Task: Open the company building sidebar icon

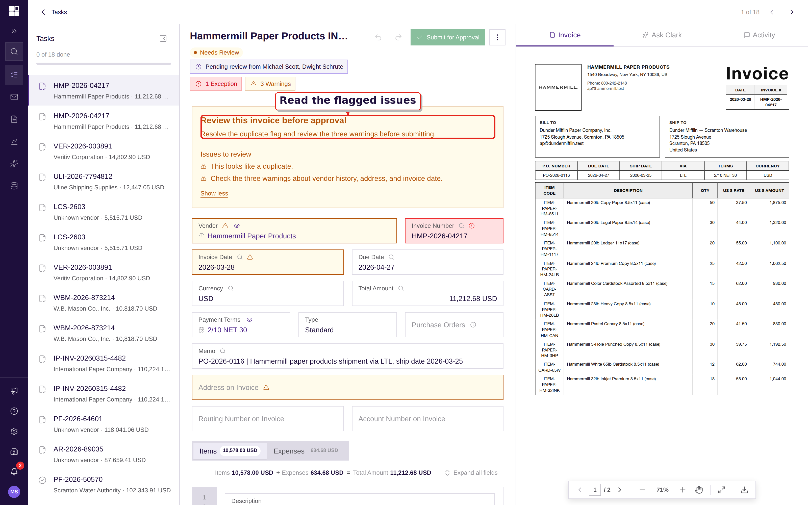Action: (14, 451)
